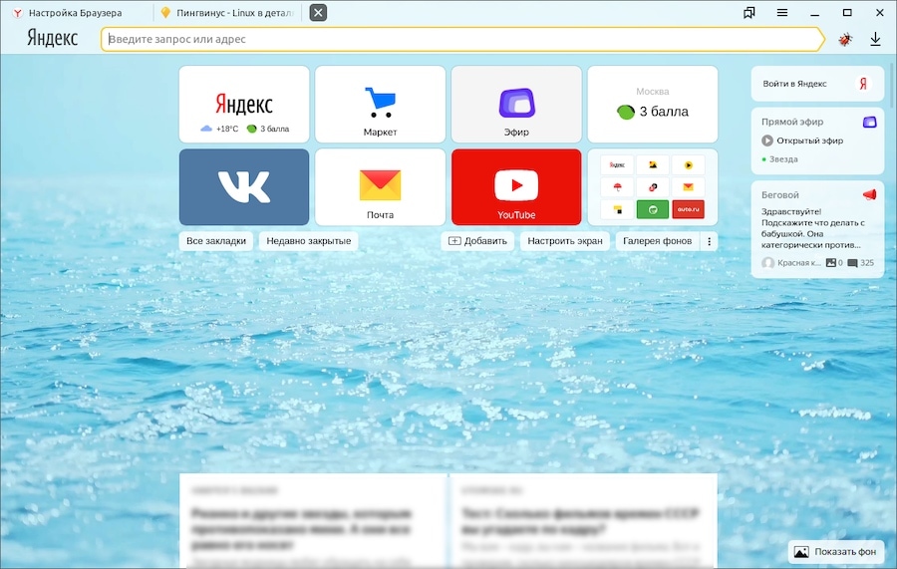Open the YouTube tile

click(516, 187)
